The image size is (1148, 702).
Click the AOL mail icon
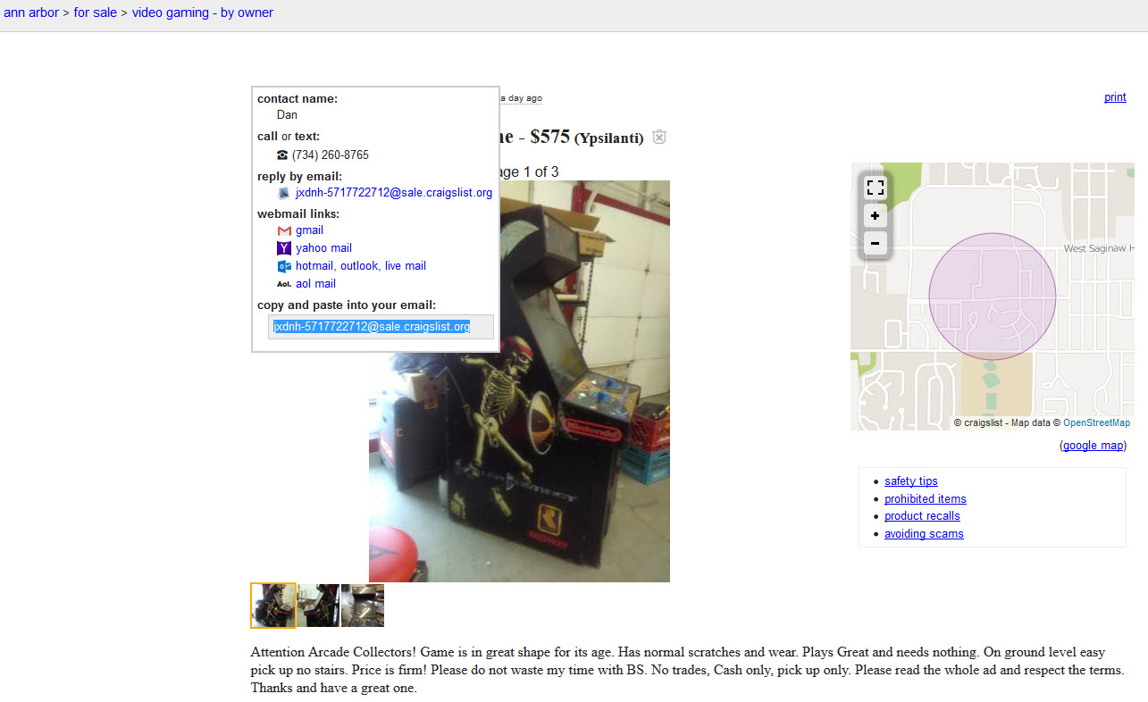[284, 284]
